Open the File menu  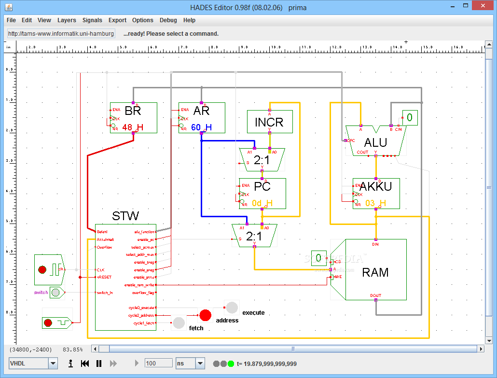click(x=11, y=20)
